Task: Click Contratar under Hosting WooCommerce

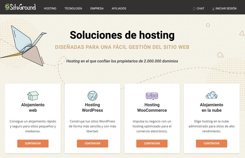Action: pos(152,144)
